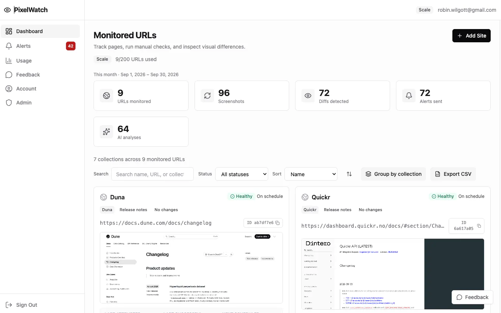
Task: Click Release notes label on Duna card
Action: pos(133,210)
